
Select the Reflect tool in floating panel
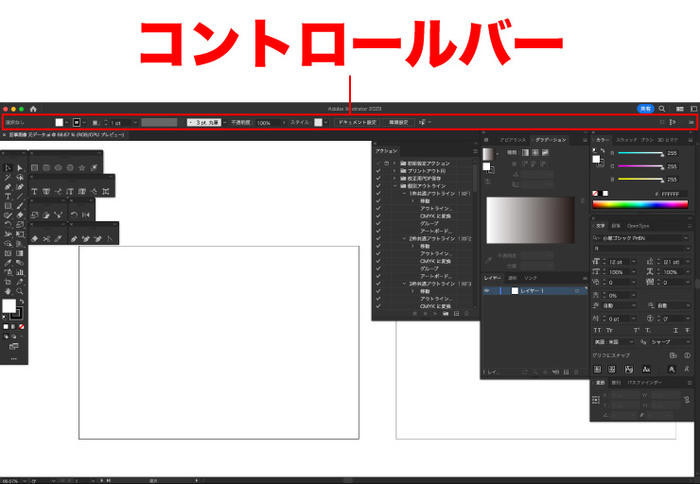pyautogui.click(x=86, y=215)
